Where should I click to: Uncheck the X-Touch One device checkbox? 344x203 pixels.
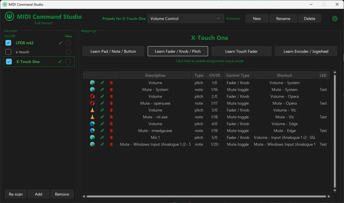(x=9, y=62)
